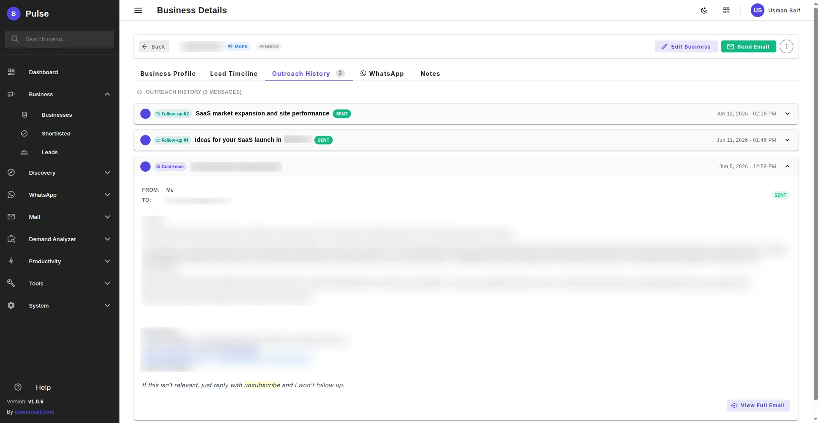
Task: Open the usmansaif.com link
Action: [x=34, y=412]
